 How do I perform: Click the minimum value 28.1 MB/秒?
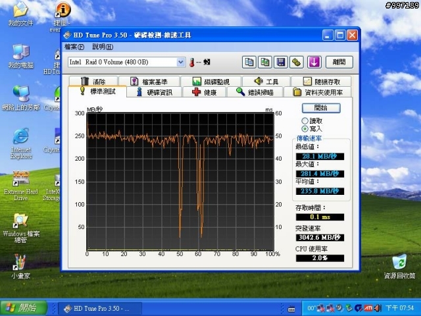tap(320, 157)
